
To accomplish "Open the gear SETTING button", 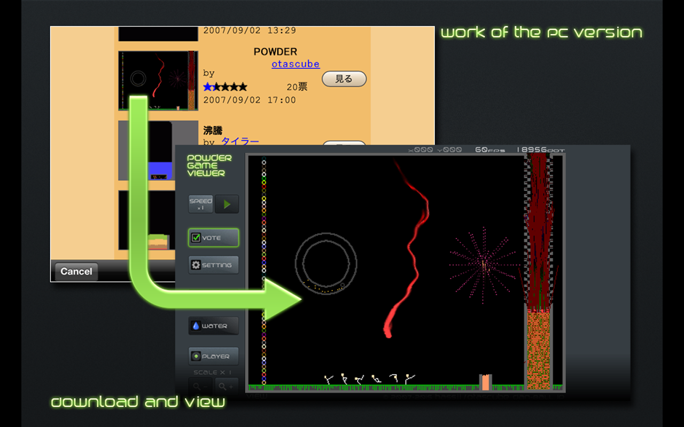I will 213,265.
